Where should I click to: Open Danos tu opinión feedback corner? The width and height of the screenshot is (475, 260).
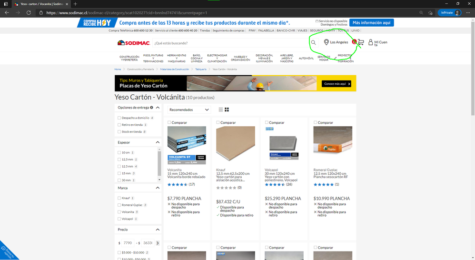(8, 251)
